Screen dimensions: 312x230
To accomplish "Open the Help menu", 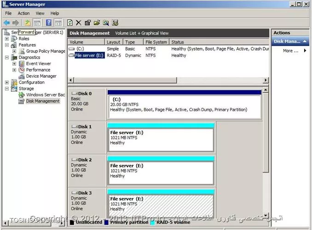I will (54, 13).
